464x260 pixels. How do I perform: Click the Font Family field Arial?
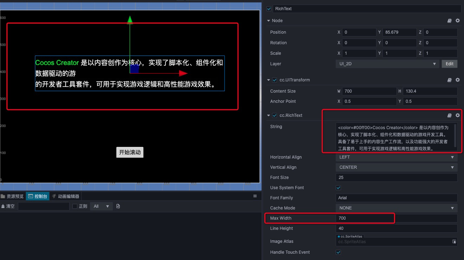(397, 198)
